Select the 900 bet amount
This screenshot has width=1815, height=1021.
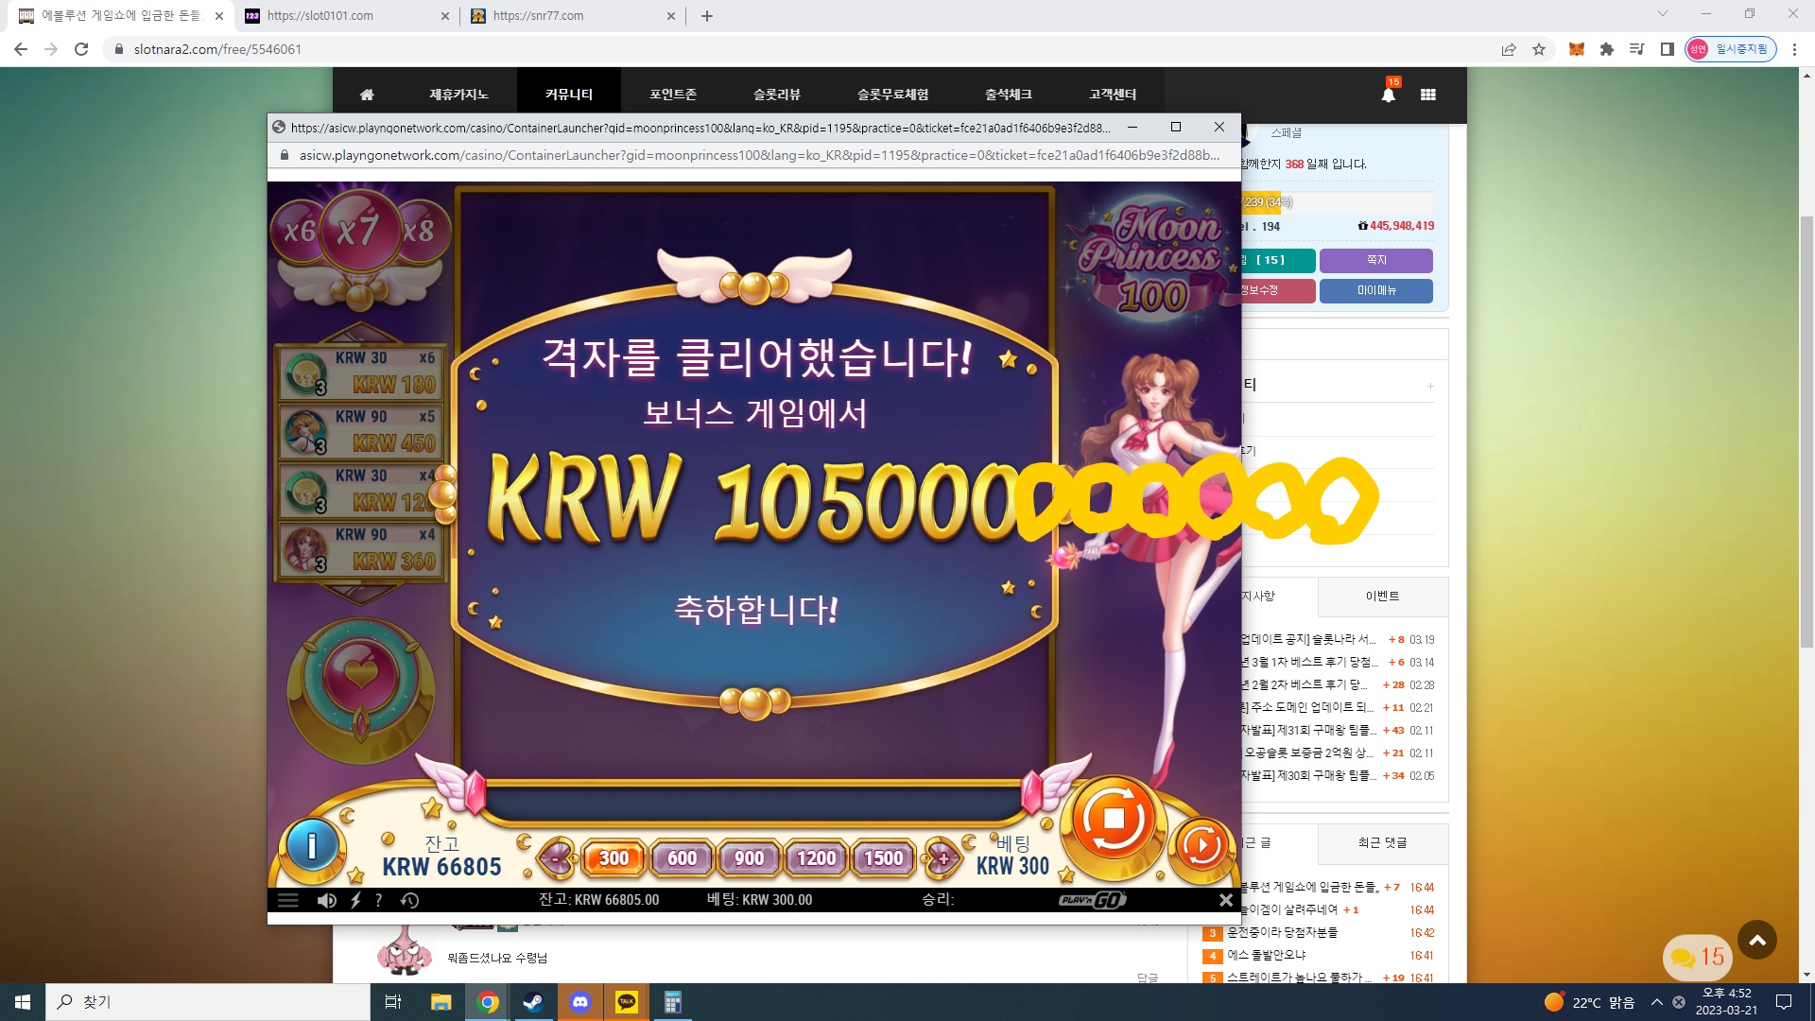tap(749, 857)
